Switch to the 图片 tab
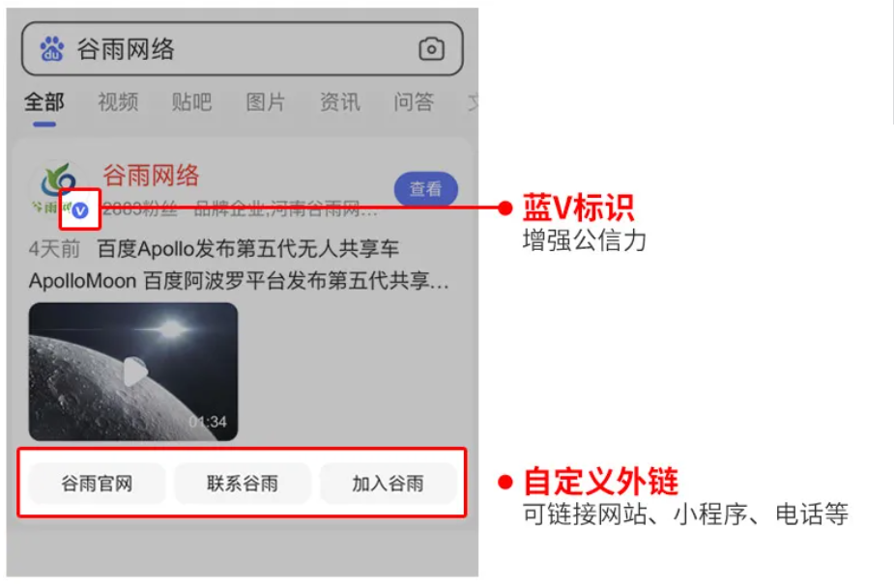Viewport: 894px width, 584px height. click(266, 102)
